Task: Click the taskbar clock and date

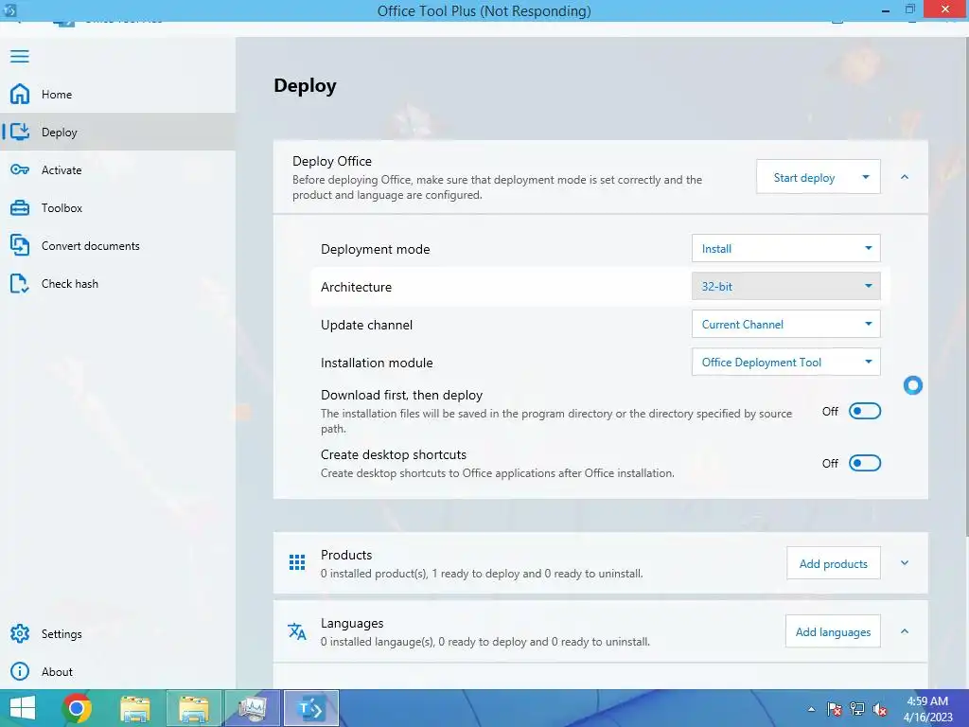Action: pyautogui.click(x=927, y=709)
